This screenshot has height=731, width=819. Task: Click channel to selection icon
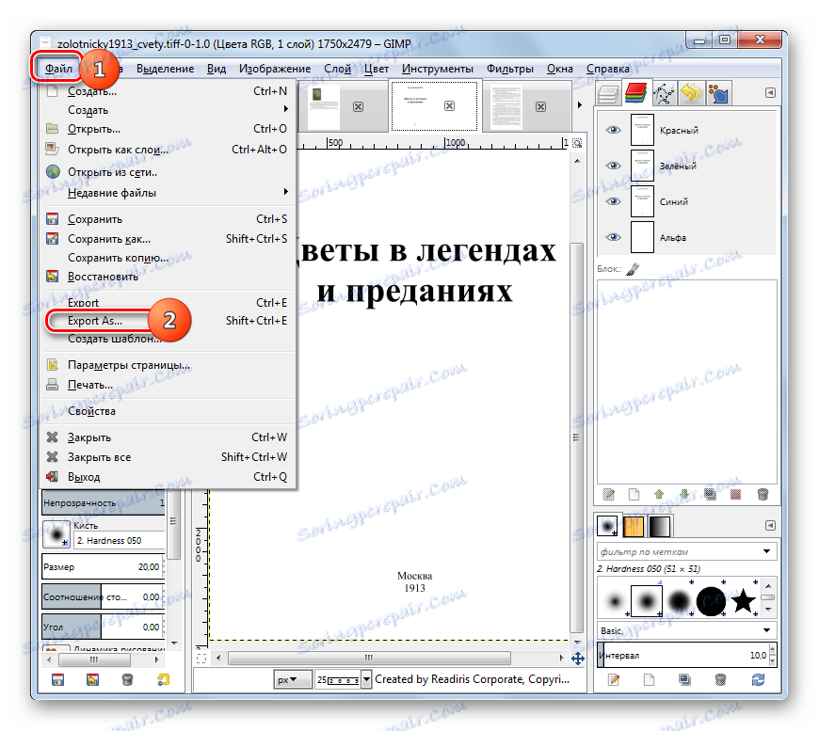[x=735, y=494]
